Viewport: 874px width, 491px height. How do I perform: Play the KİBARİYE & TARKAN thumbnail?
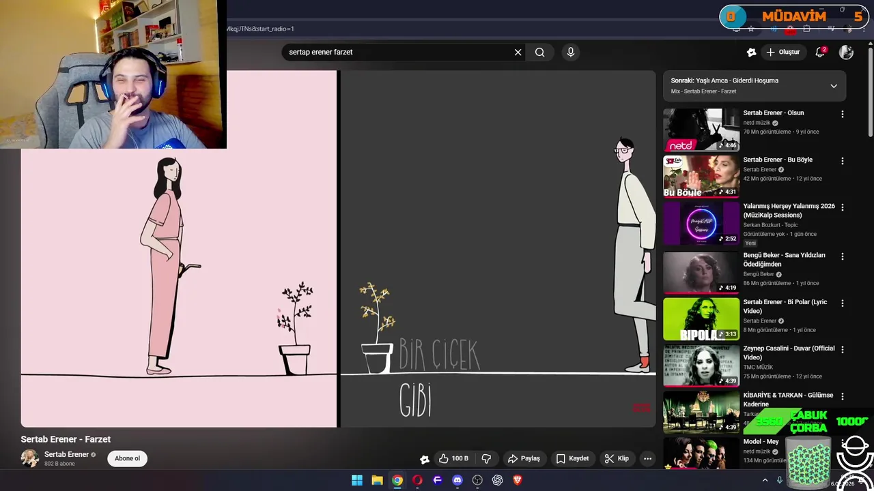point(701,412)
